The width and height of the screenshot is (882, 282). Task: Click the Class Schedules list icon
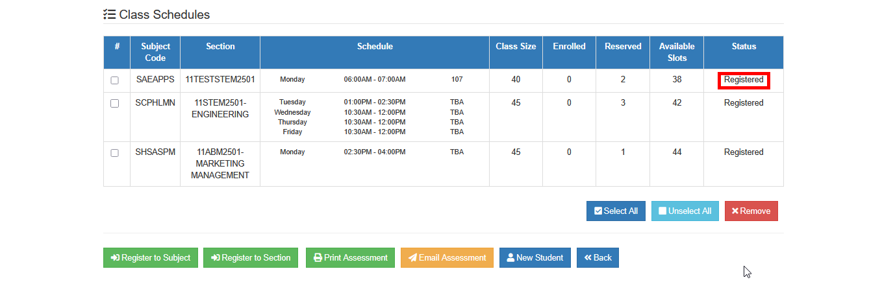click(x=110, y=14)
